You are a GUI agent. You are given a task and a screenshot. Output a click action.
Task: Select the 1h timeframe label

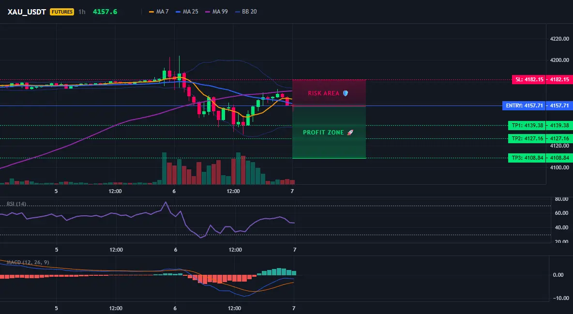(x=82, y=12)
